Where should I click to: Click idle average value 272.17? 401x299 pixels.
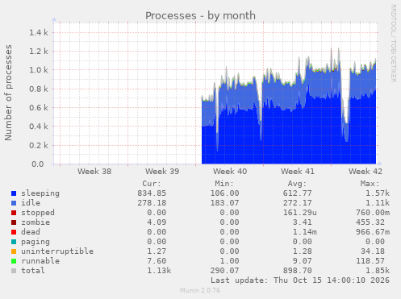pyautogui.click(x=297, y=203)
